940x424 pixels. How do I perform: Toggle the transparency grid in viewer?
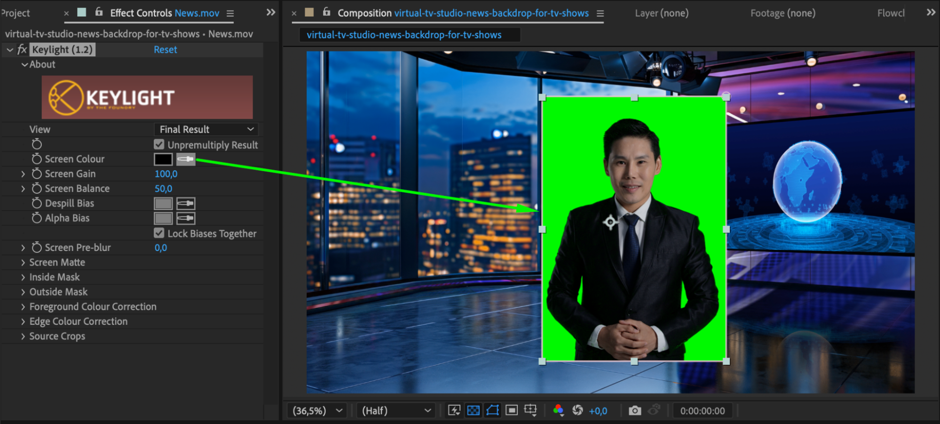click(x=473, y=410)
